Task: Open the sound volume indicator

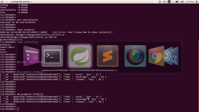Action: [x=182, y=2]
